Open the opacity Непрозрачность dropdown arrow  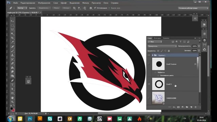pos(199,46)
